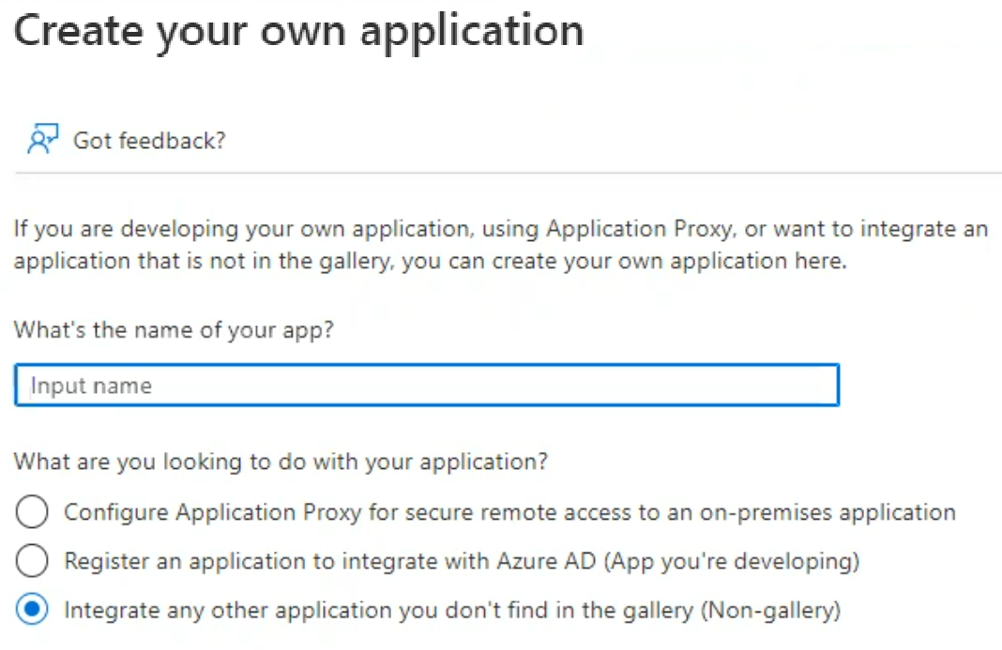Click the on-premises application text in the first option
The image size is (1002, 650).
pos(827,512)
